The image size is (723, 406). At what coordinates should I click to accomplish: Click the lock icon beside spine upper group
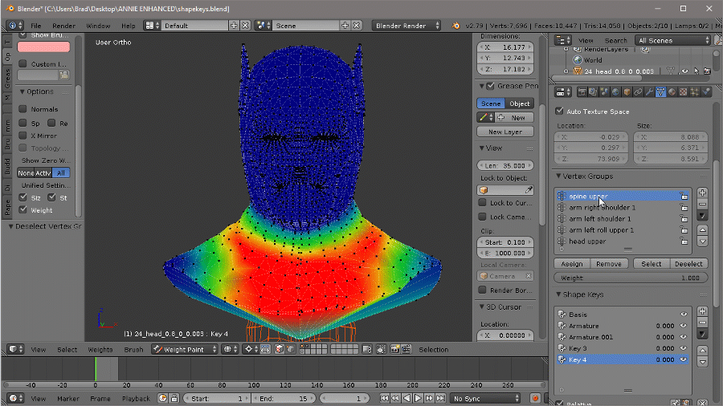point(684,196)
